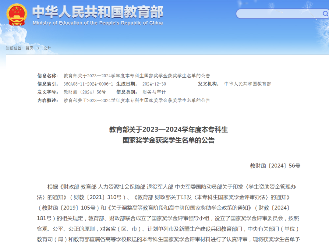The height and width of the screenshot is (243, 329).
Task: Click the 发文机构 label
Action: click(x=208, y=84)
